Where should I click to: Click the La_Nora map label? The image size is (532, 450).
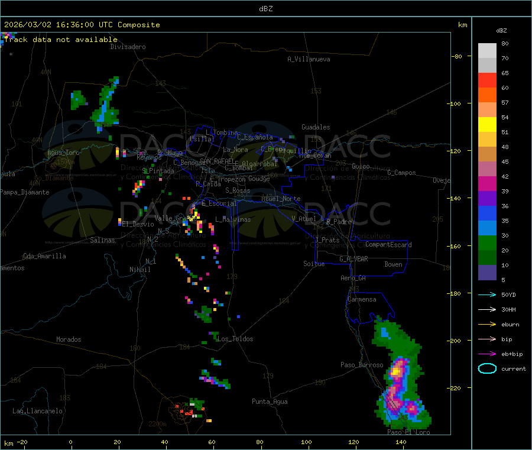[x=235, y=150]
